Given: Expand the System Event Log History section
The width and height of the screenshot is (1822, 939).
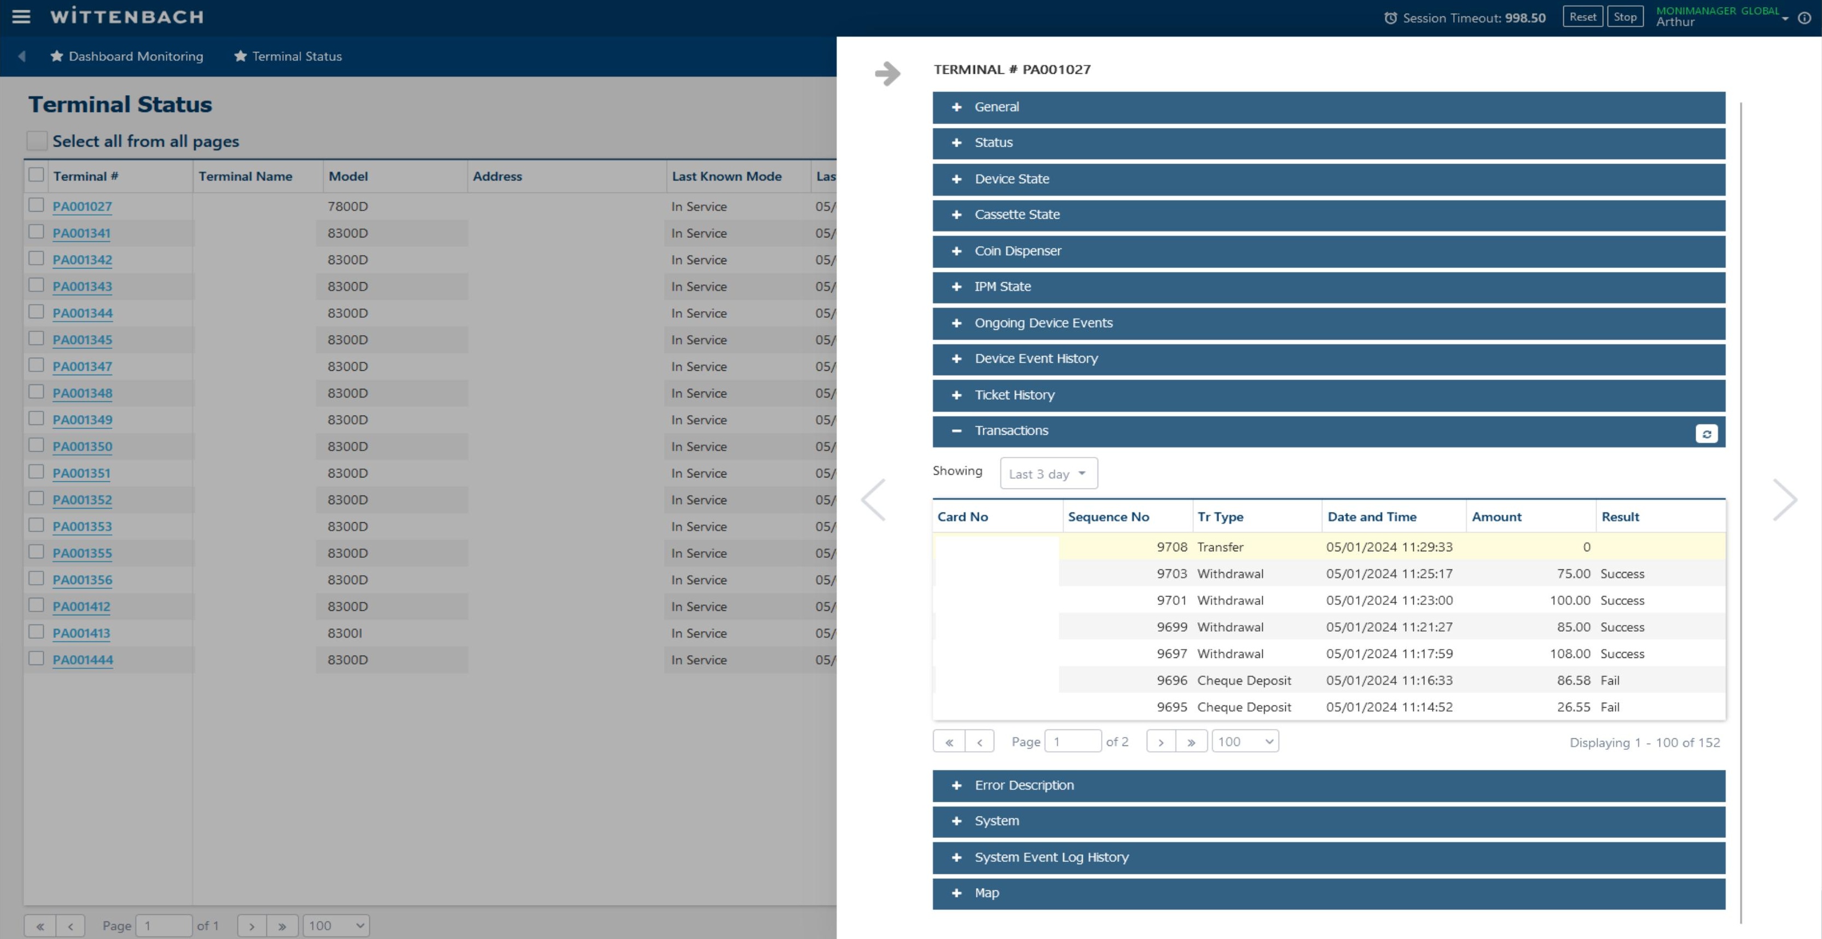Looking at the screenshot, I should (x=1328, y=858).
